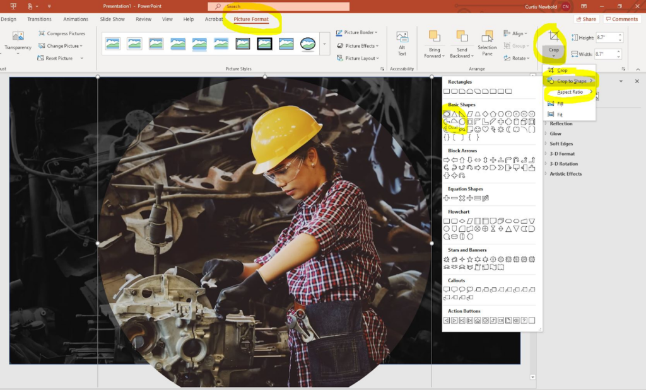Open the Picture Border dropdown
The image size is (646, 390).
point(358,33)
